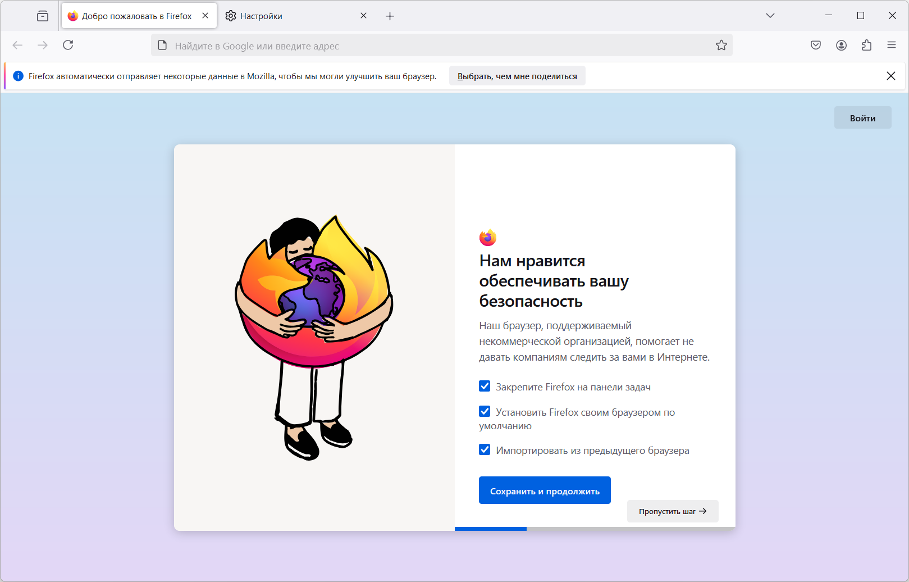The width and height of the screenshot is (909, 582).
Task: Open a new tab with plus icon
Action: [x=390, y=16]
